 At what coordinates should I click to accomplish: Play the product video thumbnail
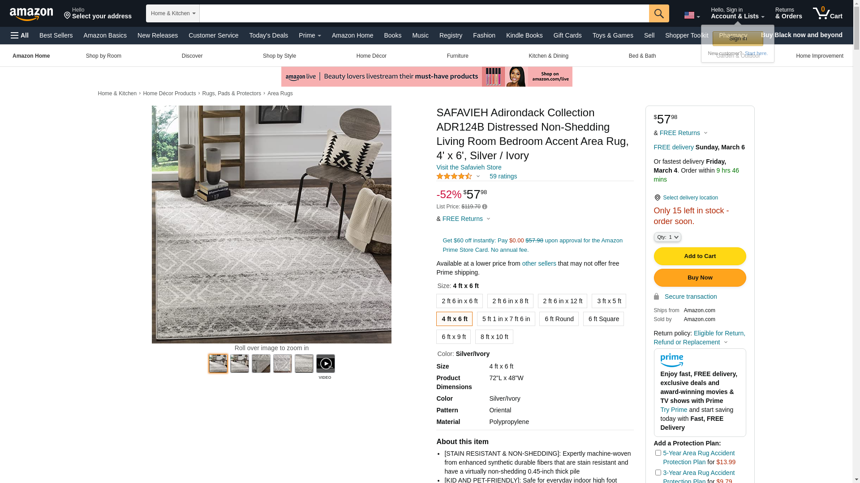point(326,364)
